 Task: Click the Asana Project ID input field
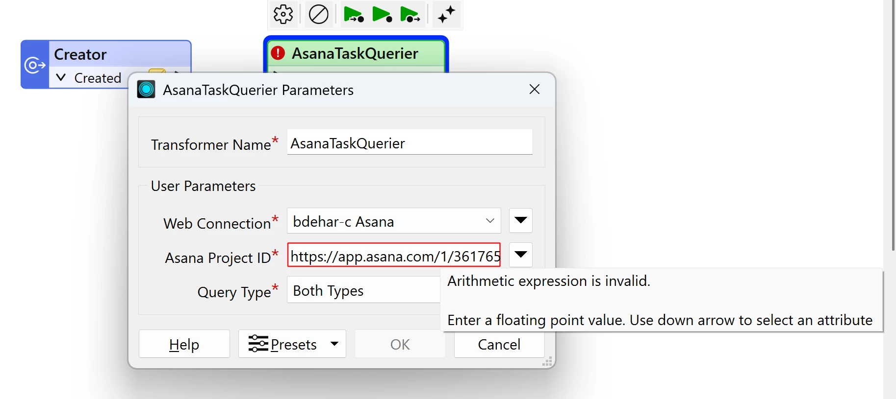coord(394,255)
